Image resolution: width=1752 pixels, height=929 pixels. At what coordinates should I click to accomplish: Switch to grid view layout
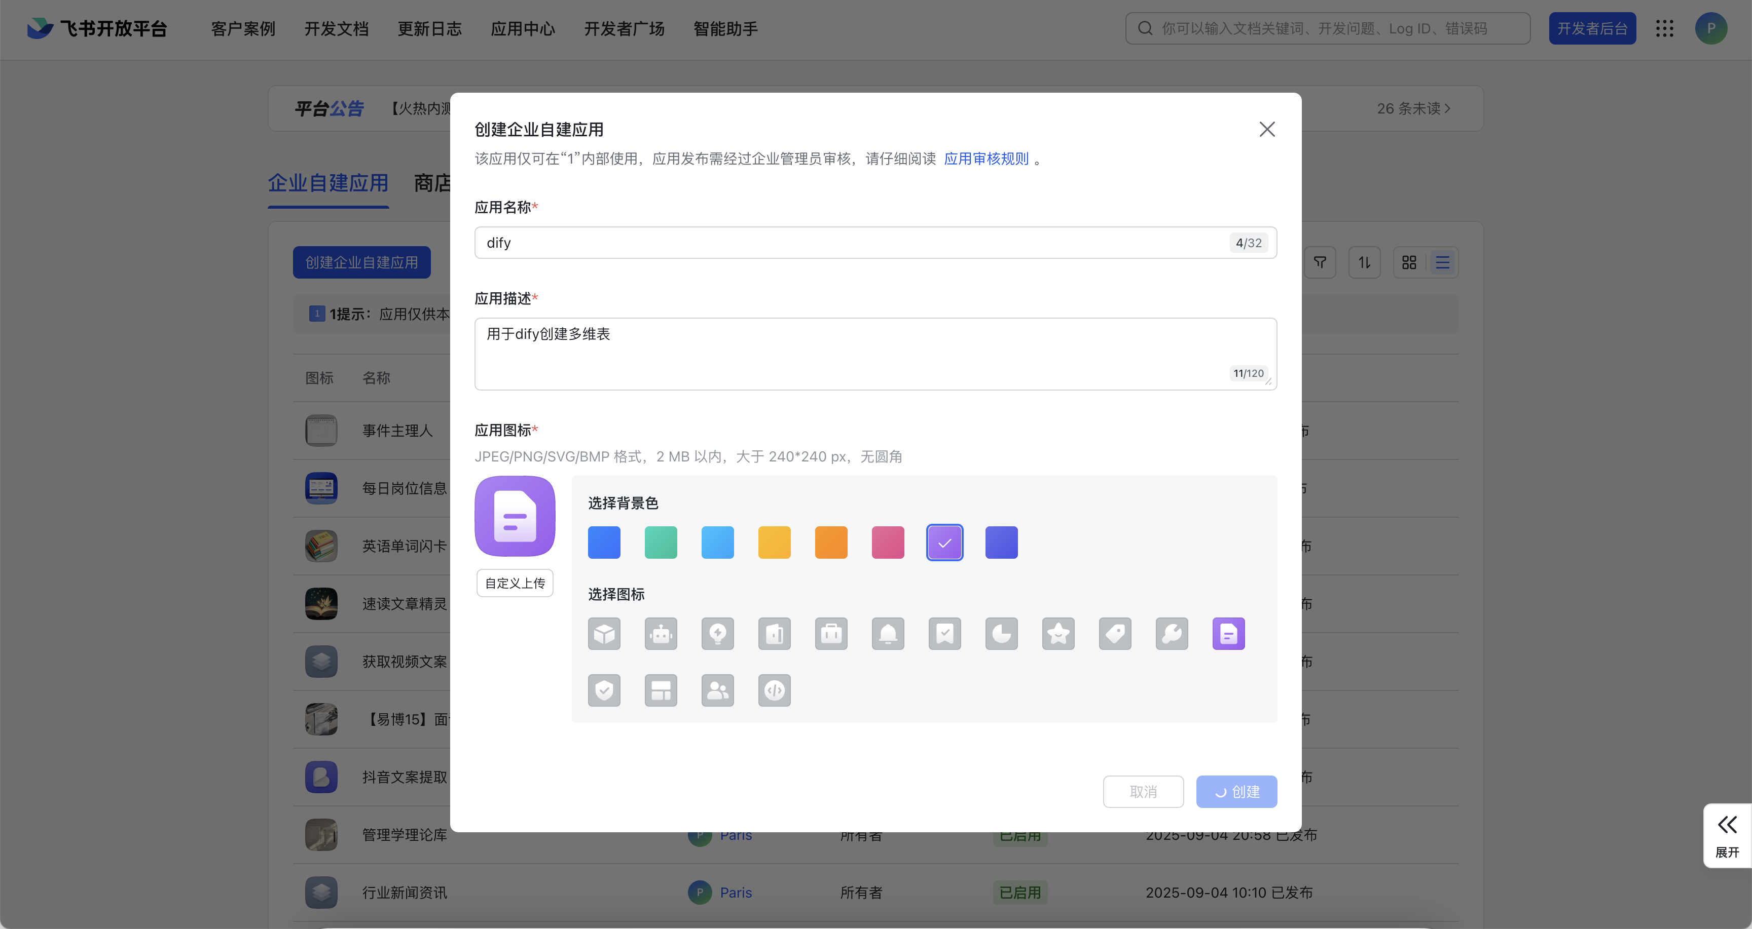click(x=1409, y=262)
